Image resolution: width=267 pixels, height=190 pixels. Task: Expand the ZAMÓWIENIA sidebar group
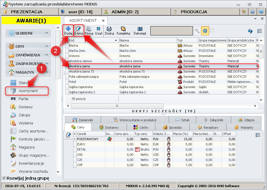coord(28,55)
